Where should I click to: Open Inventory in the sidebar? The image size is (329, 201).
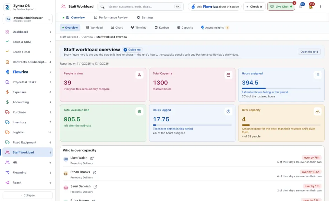(x=28, y=122)
